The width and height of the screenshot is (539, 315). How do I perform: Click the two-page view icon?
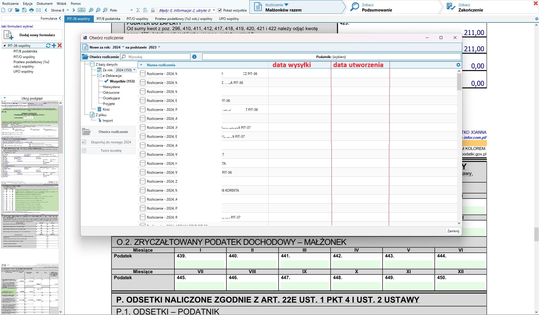coord(81,10)
